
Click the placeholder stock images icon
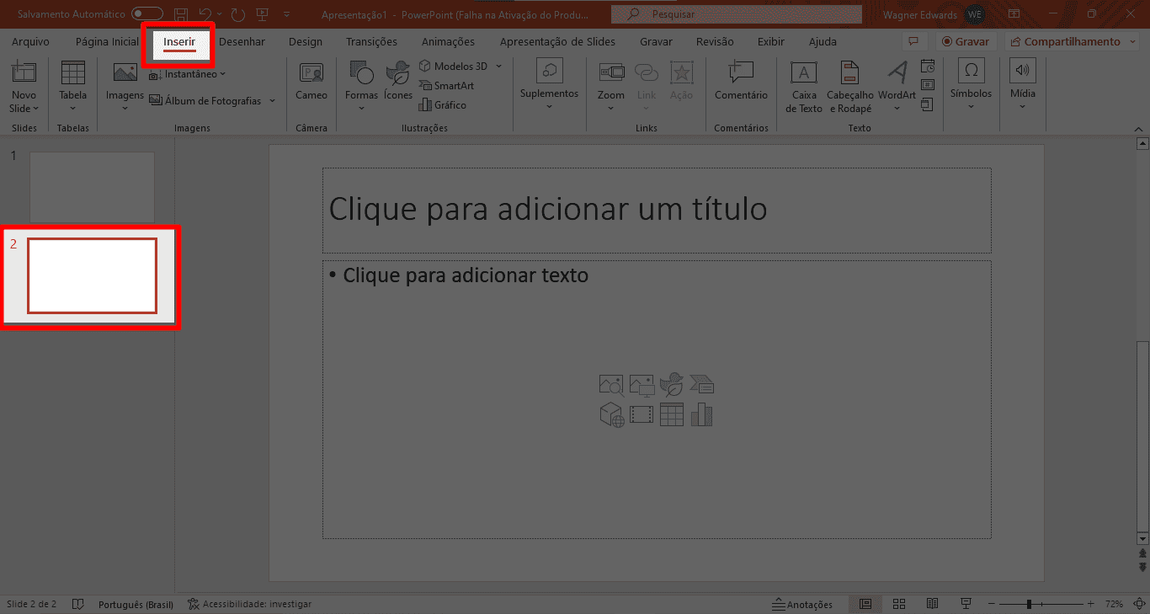(x=611, y=386)
